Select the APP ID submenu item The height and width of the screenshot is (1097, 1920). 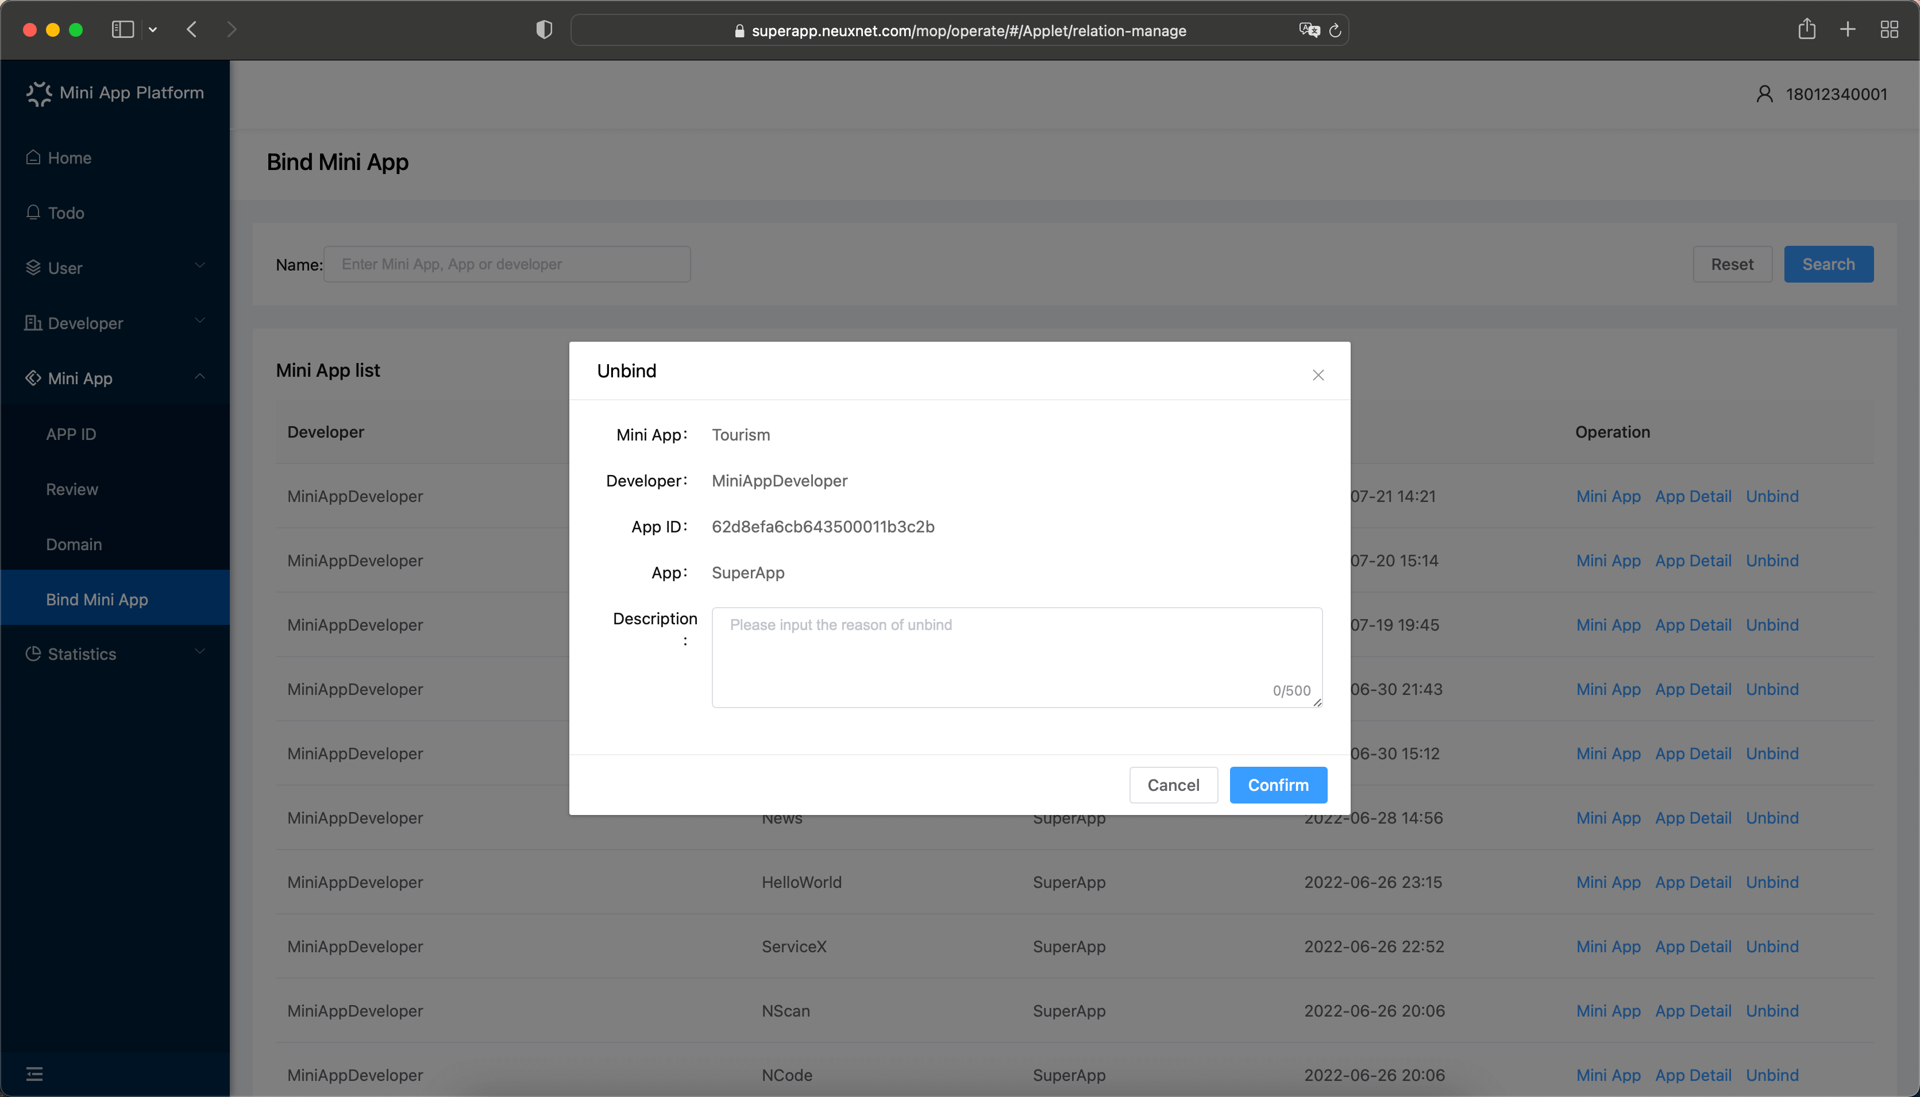tap(115, 434)
